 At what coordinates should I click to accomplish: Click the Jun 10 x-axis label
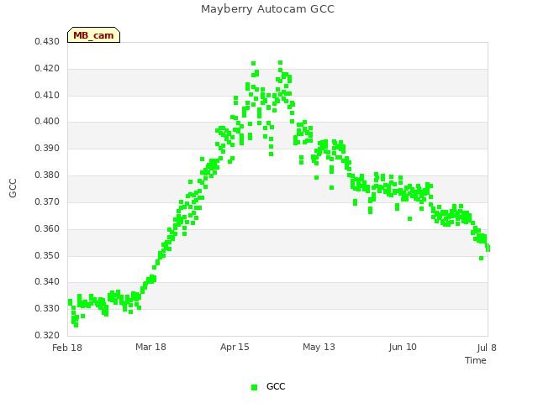pos(403,347)
